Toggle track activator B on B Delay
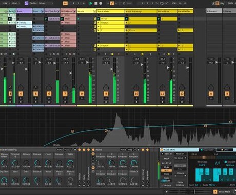Viewport: 236px width, 195px height. click(x=227, y=93)
